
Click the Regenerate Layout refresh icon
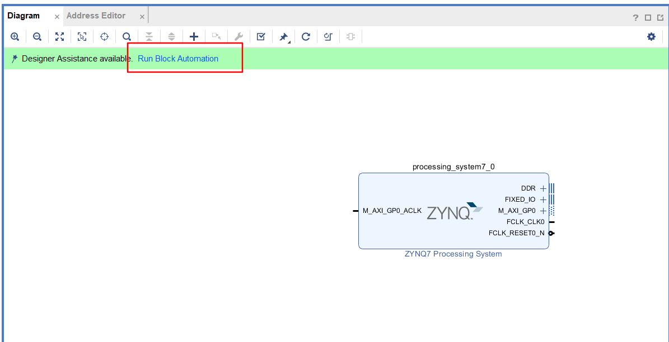point(306,36)
